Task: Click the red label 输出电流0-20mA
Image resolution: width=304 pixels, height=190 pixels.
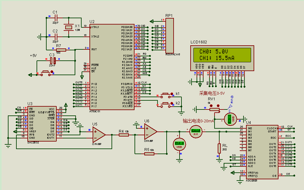Action: pyautogui.click(x=198, y=121)
